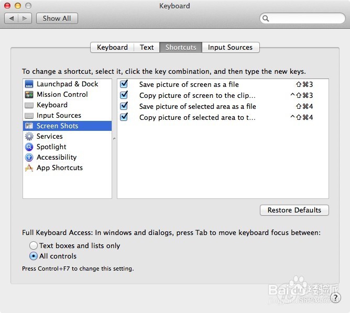Viewport: 350px width, 313px height.
Task: Switch to the Keyboard tab
Action: point(112,47)
